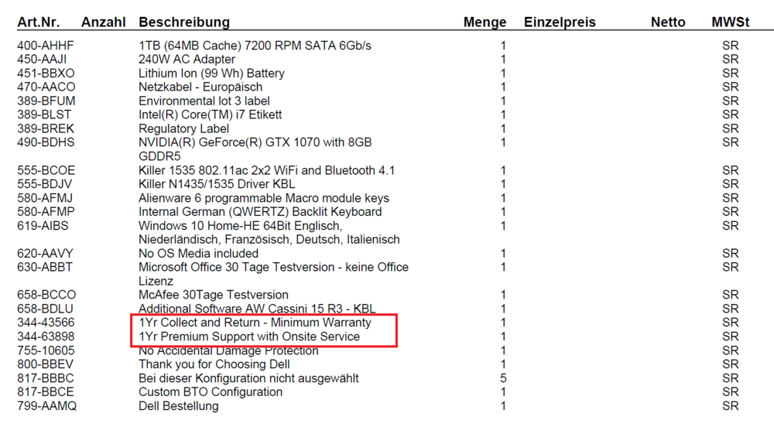This screenshot has width=774, height=434.
Task: Select the Menge column header
Action: click(485, 22)
